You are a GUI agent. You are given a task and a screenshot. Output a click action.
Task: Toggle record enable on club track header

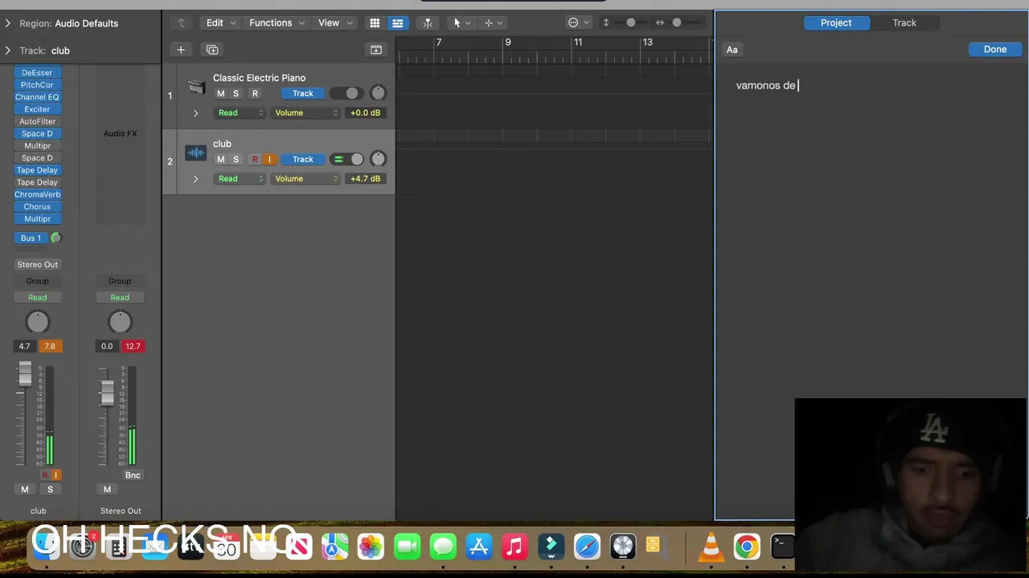255,159
